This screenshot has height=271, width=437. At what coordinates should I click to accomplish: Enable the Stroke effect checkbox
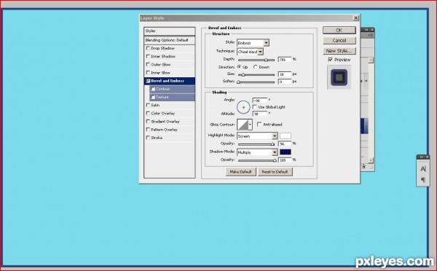pos(148,138)
